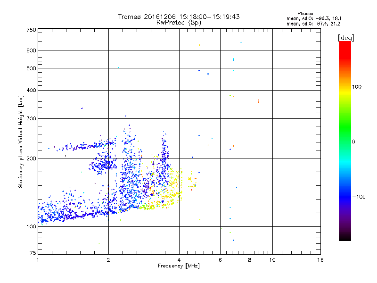Click y-axis tick label '100'

point(31,227)
